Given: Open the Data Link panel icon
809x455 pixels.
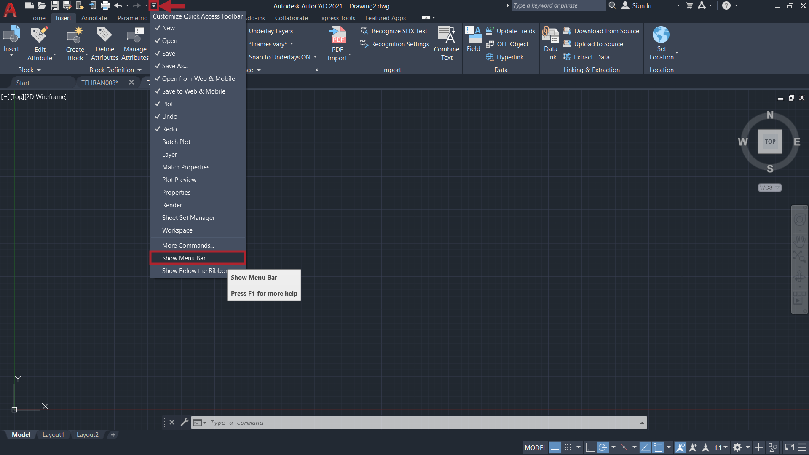Looking at the screenshot, I should [549, 44].
